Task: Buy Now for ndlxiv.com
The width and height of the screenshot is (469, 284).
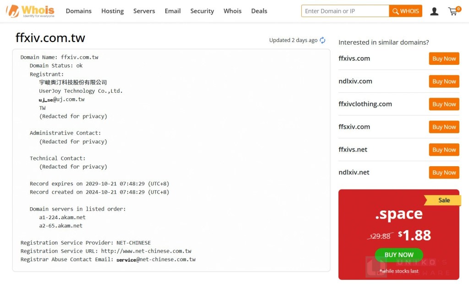Action: [444, 81]
